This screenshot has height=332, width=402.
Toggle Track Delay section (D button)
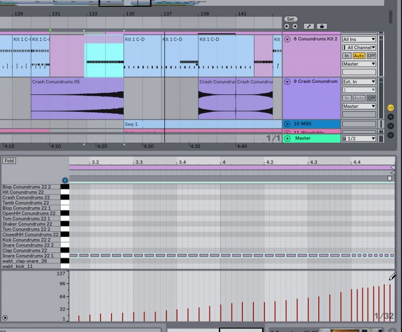[x=390, y=135]
